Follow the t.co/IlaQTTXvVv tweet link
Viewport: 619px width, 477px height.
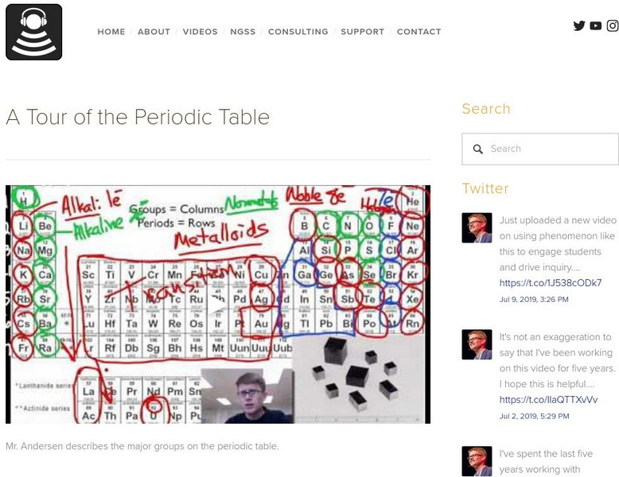click(548, 400)
